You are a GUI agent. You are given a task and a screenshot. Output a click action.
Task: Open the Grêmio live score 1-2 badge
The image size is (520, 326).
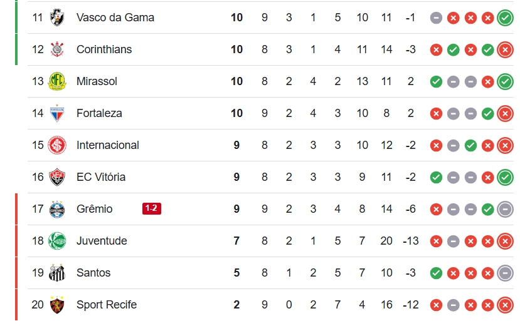tap(152, 208)
